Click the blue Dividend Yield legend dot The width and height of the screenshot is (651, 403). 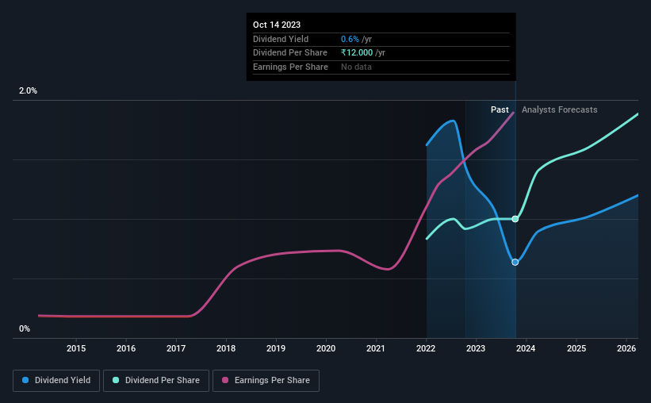[x=25, y=380]
